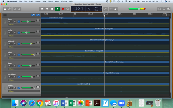Select the staplehead track microphone icon
The height and width of the screenshot is (108, 173).
(5, 77)
